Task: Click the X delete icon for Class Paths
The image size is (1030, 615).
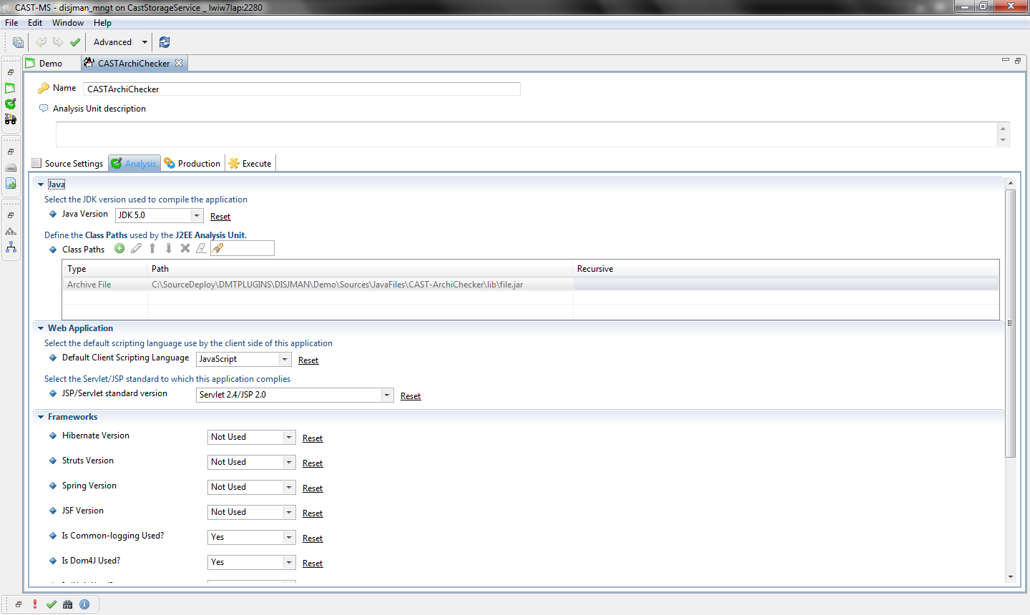Action: click(185, 248)
